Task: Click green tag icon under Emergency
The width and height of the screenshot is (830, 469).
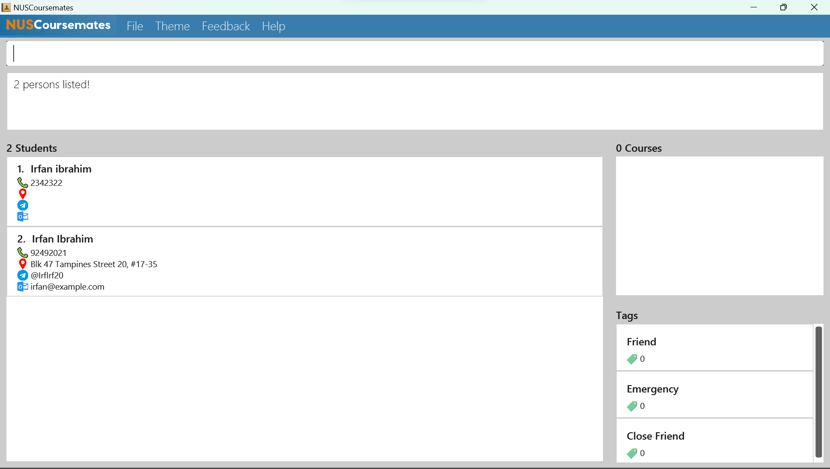Action: (632, 406)
